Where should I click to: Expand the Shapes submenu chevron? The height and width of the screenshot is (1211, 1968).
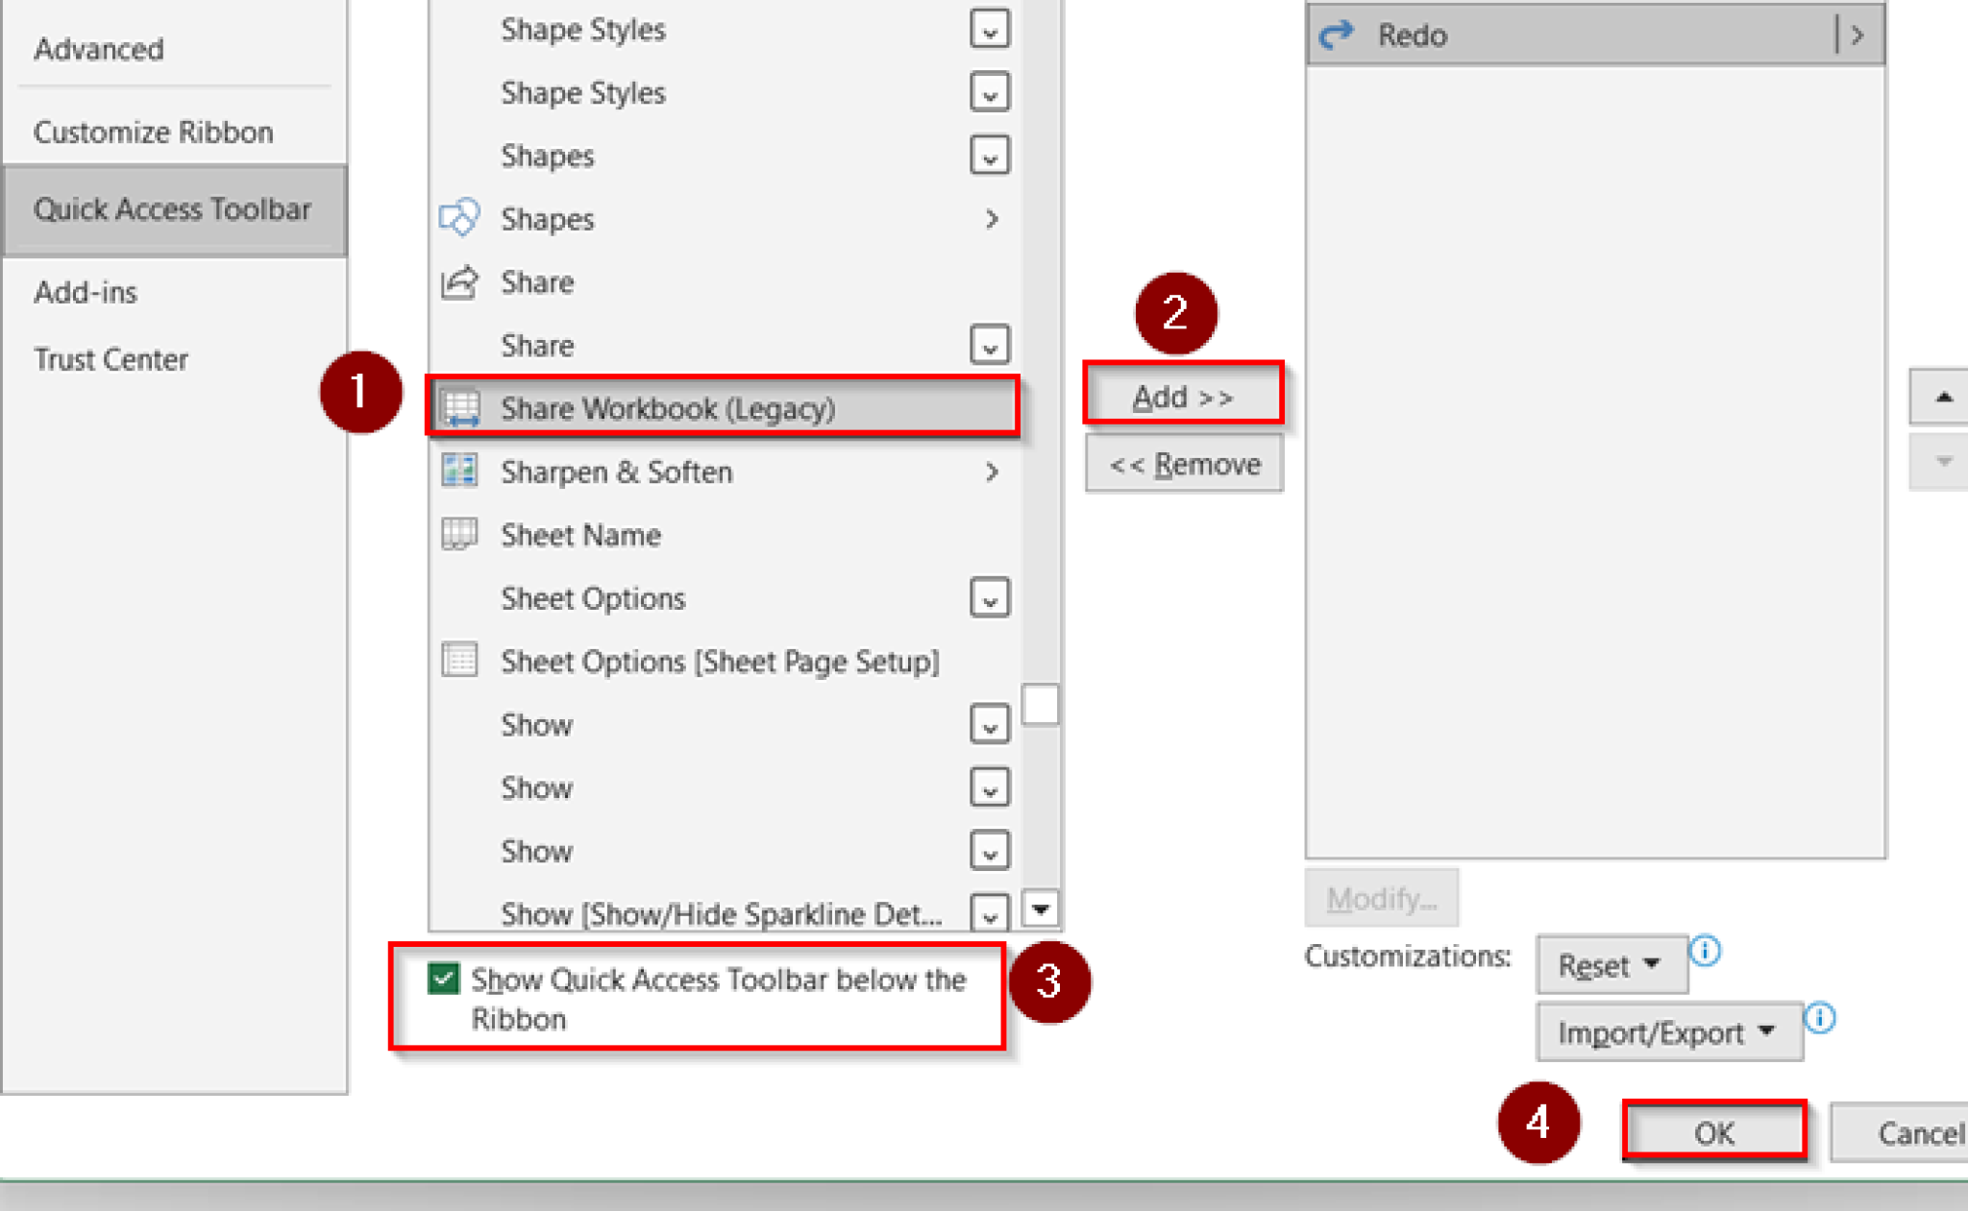point(993,218)
